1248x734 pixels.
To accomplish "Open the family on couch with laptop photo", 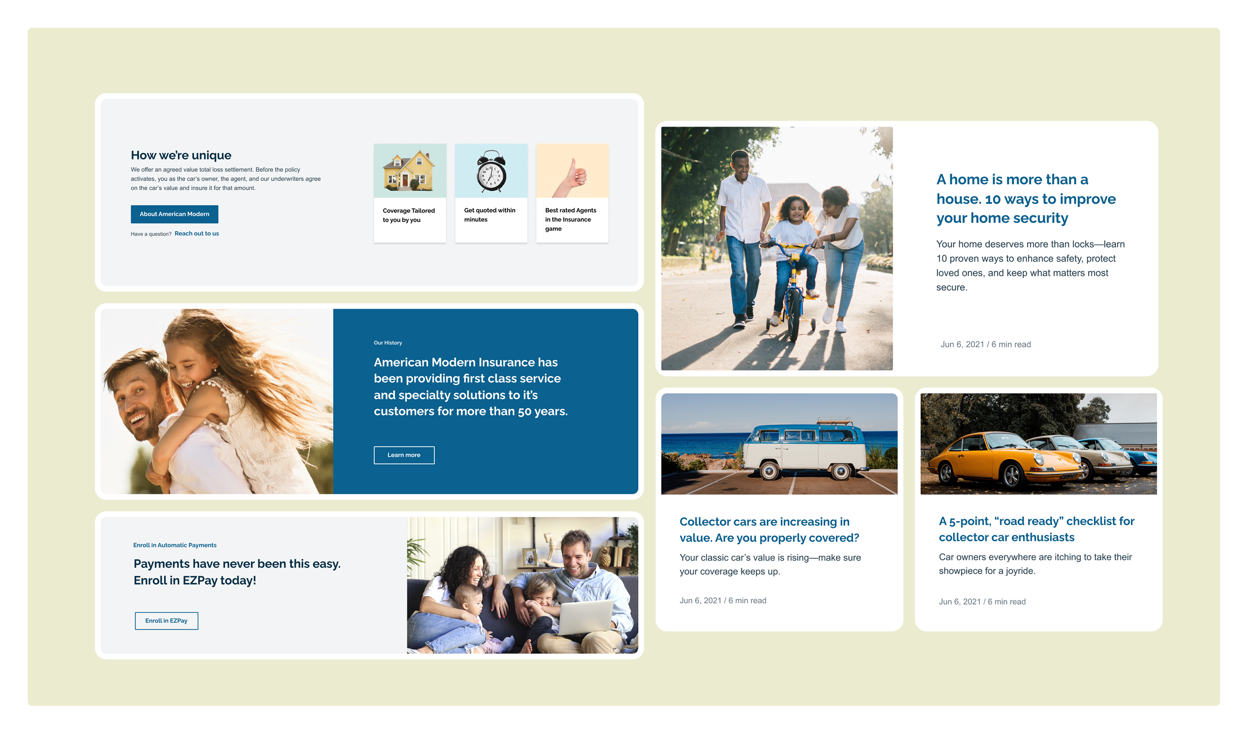I will click(522, 585).
